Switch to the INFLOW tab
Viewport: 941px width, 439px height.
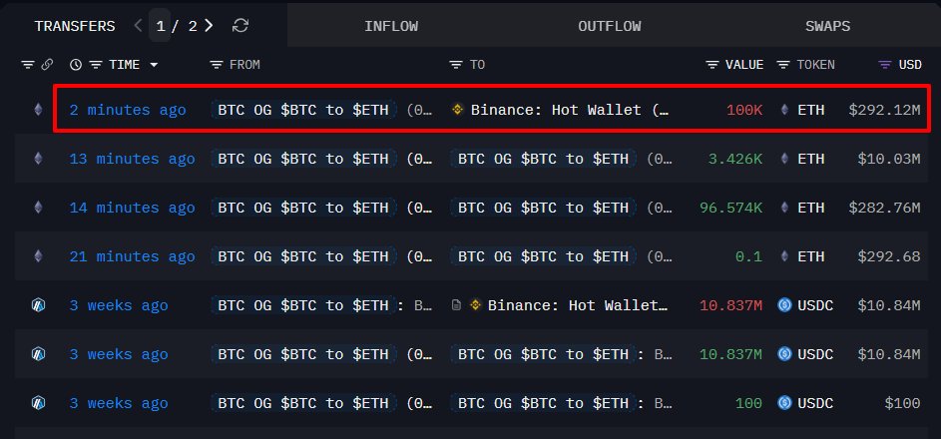pos(391,26)
